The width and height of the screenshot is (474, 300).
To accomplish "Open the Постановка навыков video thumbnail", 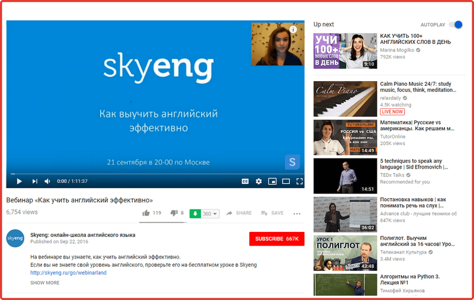I will tap(345, 215).
